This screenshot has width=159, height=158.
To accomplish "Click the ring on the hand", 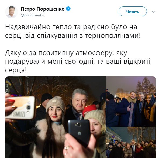I will 67,148.
